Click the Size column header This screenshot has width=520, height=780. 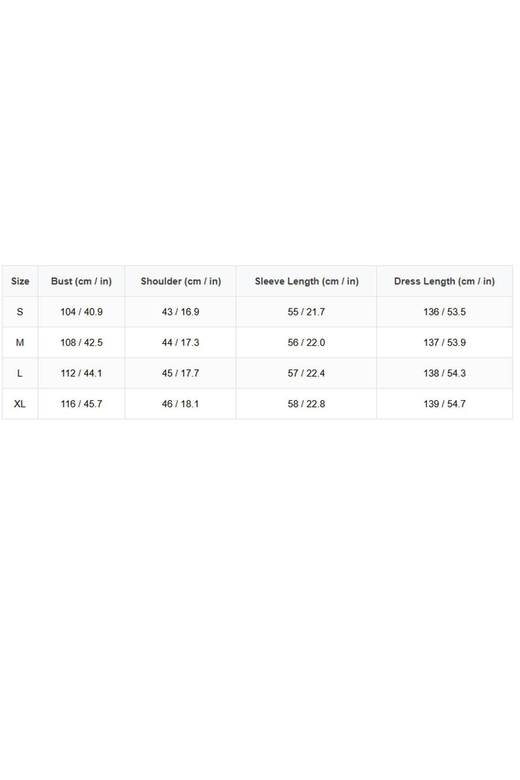pyautogui.click(x=20, y=282)
